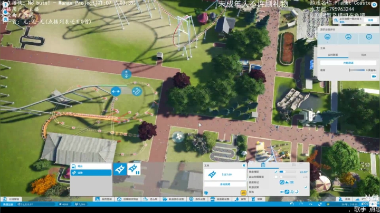The width and height of the screenshot is (380, 213).
Task: Switch to the clipboard settings tab
Action: [263, 165]
